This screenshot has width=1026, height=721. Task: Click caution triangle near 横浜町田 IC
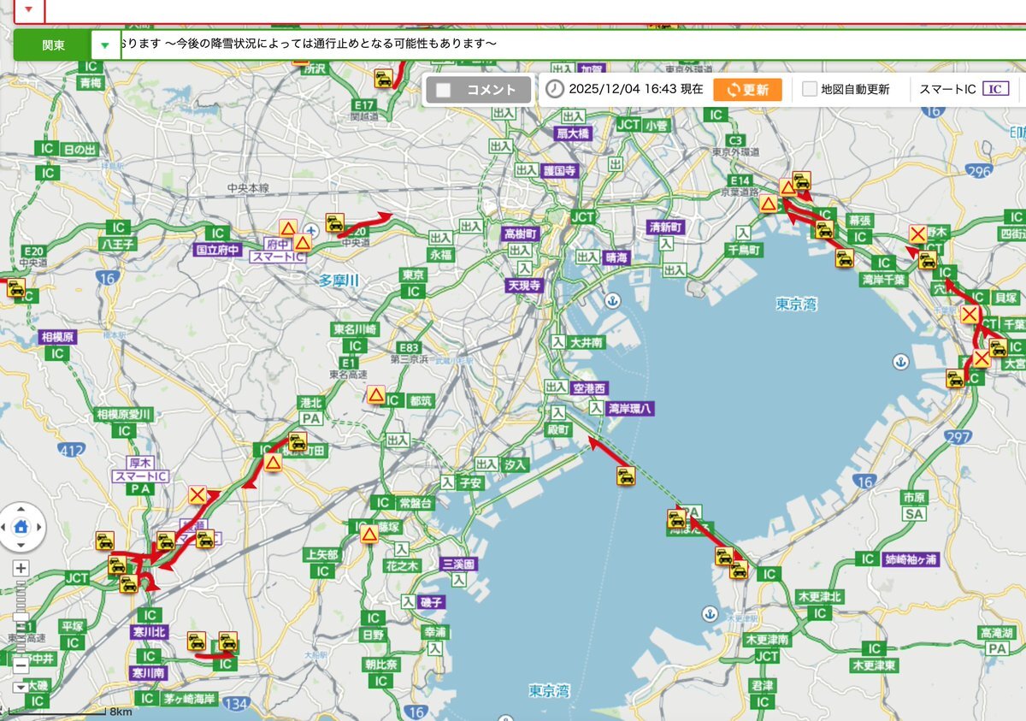273,463
